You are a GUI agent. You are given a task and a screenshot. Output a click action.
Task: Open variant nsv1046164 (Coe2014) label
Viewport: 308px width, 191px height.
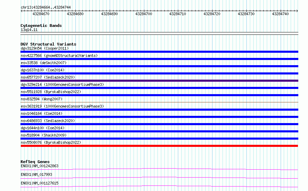[42, 113]
